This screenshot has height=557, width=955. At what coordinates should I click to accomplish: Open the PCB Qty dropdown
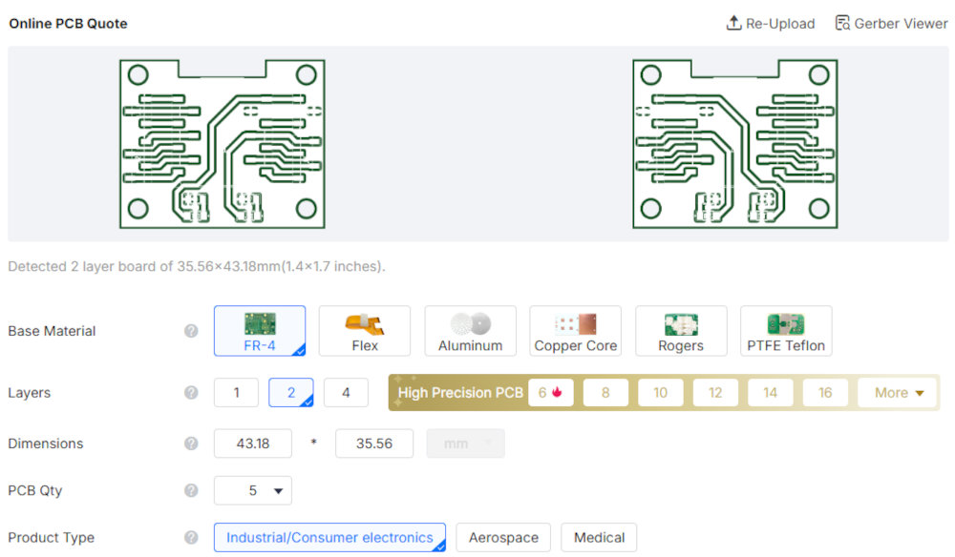tap(253, 490)
